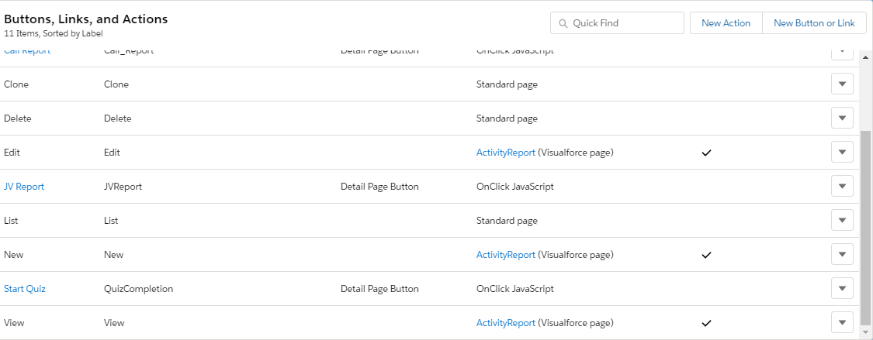Open the row menu for Clone
This screenshot has height=340, width=873.
click(x=842, y=84)
